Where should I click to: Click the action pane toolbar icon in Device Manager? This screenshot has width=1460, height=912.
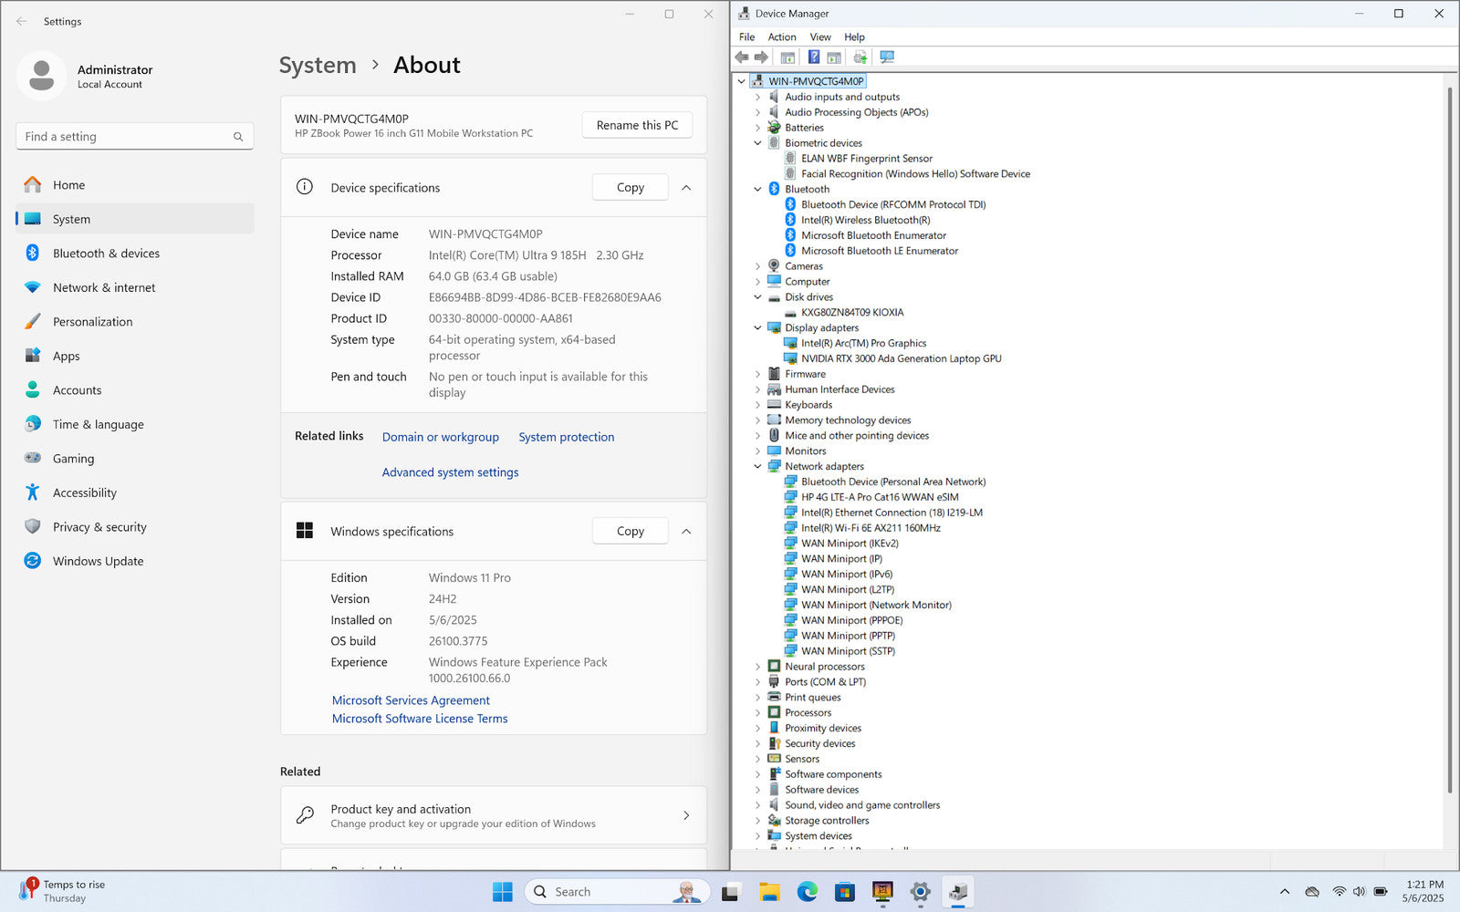834,57
